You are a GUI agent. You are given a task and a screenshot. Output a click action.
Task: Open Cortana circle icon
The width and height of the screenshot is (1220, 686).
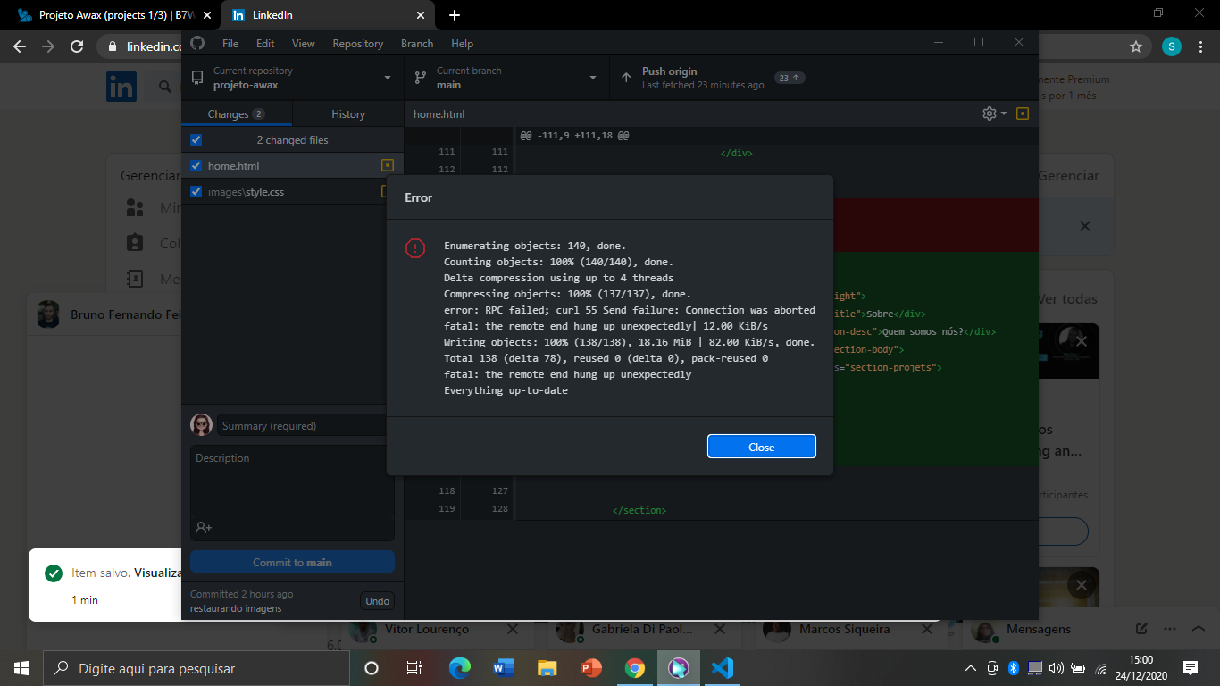click(x=372, y=668)
